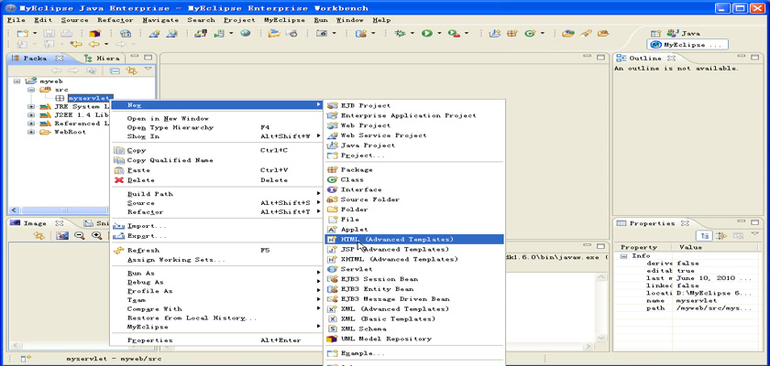Image resolution: width=770 pixels, height=366 pixels.
Task: Choose Example... in the New submenu
Action: (414, 353)
